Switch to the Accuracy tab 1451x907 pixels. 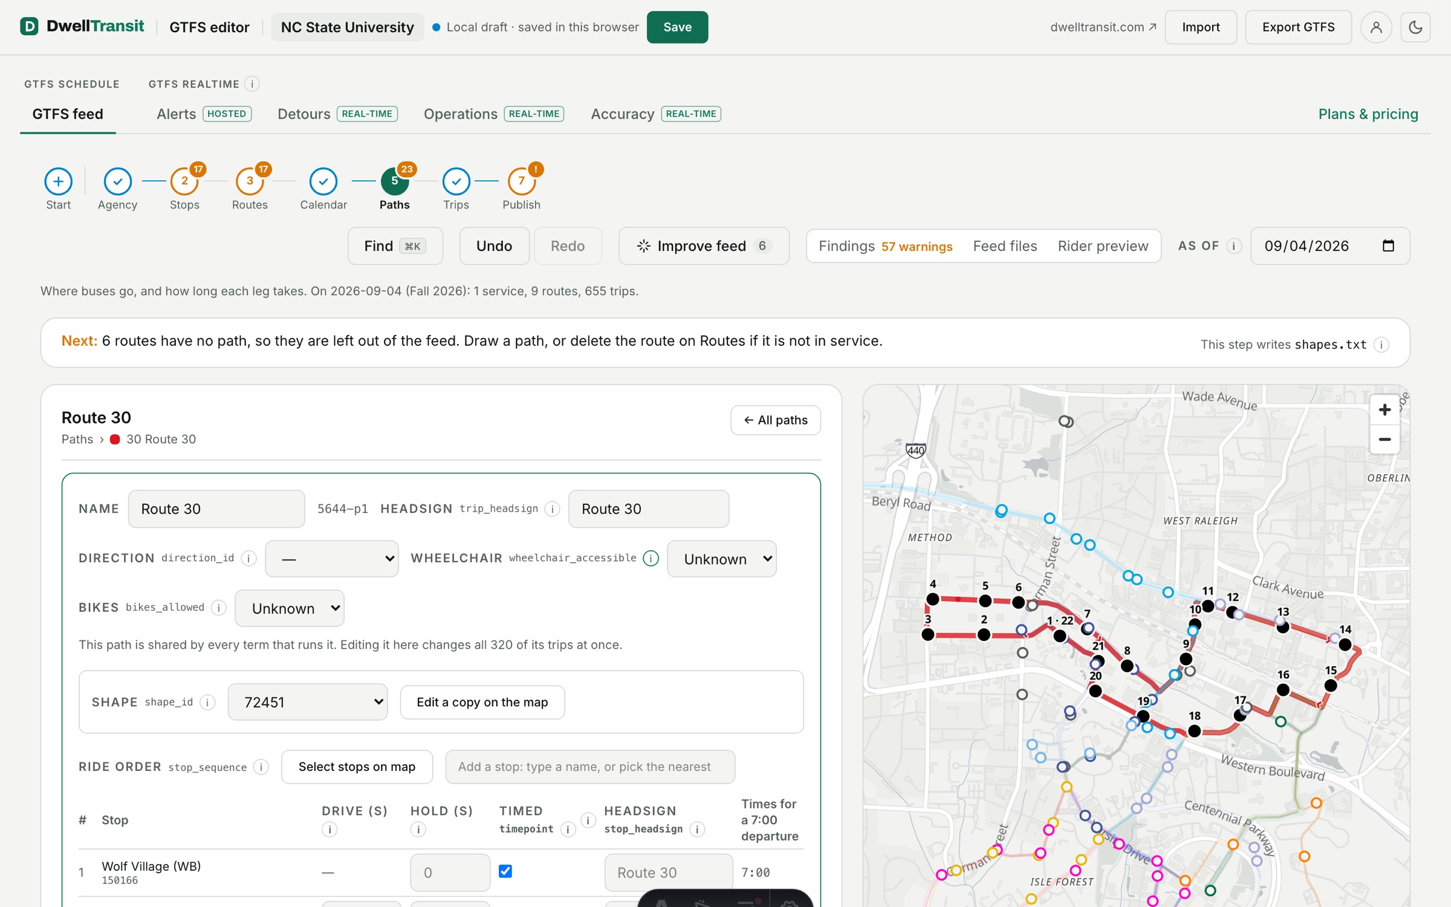tap(656, 114)
